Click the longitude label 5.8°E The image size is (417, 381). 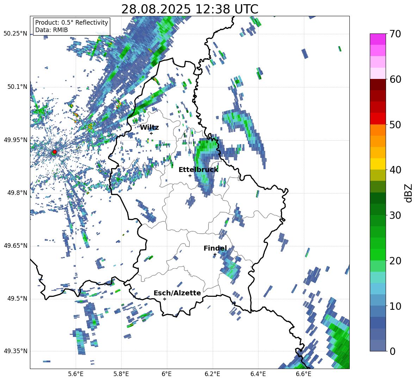click(x=121, y=374)
